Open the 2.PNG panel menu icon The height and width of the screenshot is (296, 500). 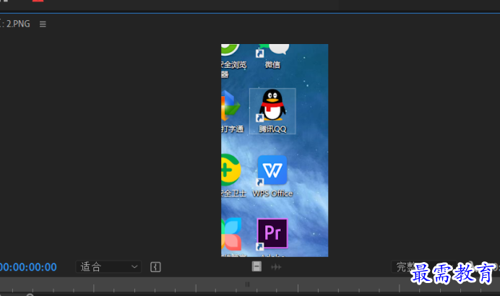coord(43,25)
